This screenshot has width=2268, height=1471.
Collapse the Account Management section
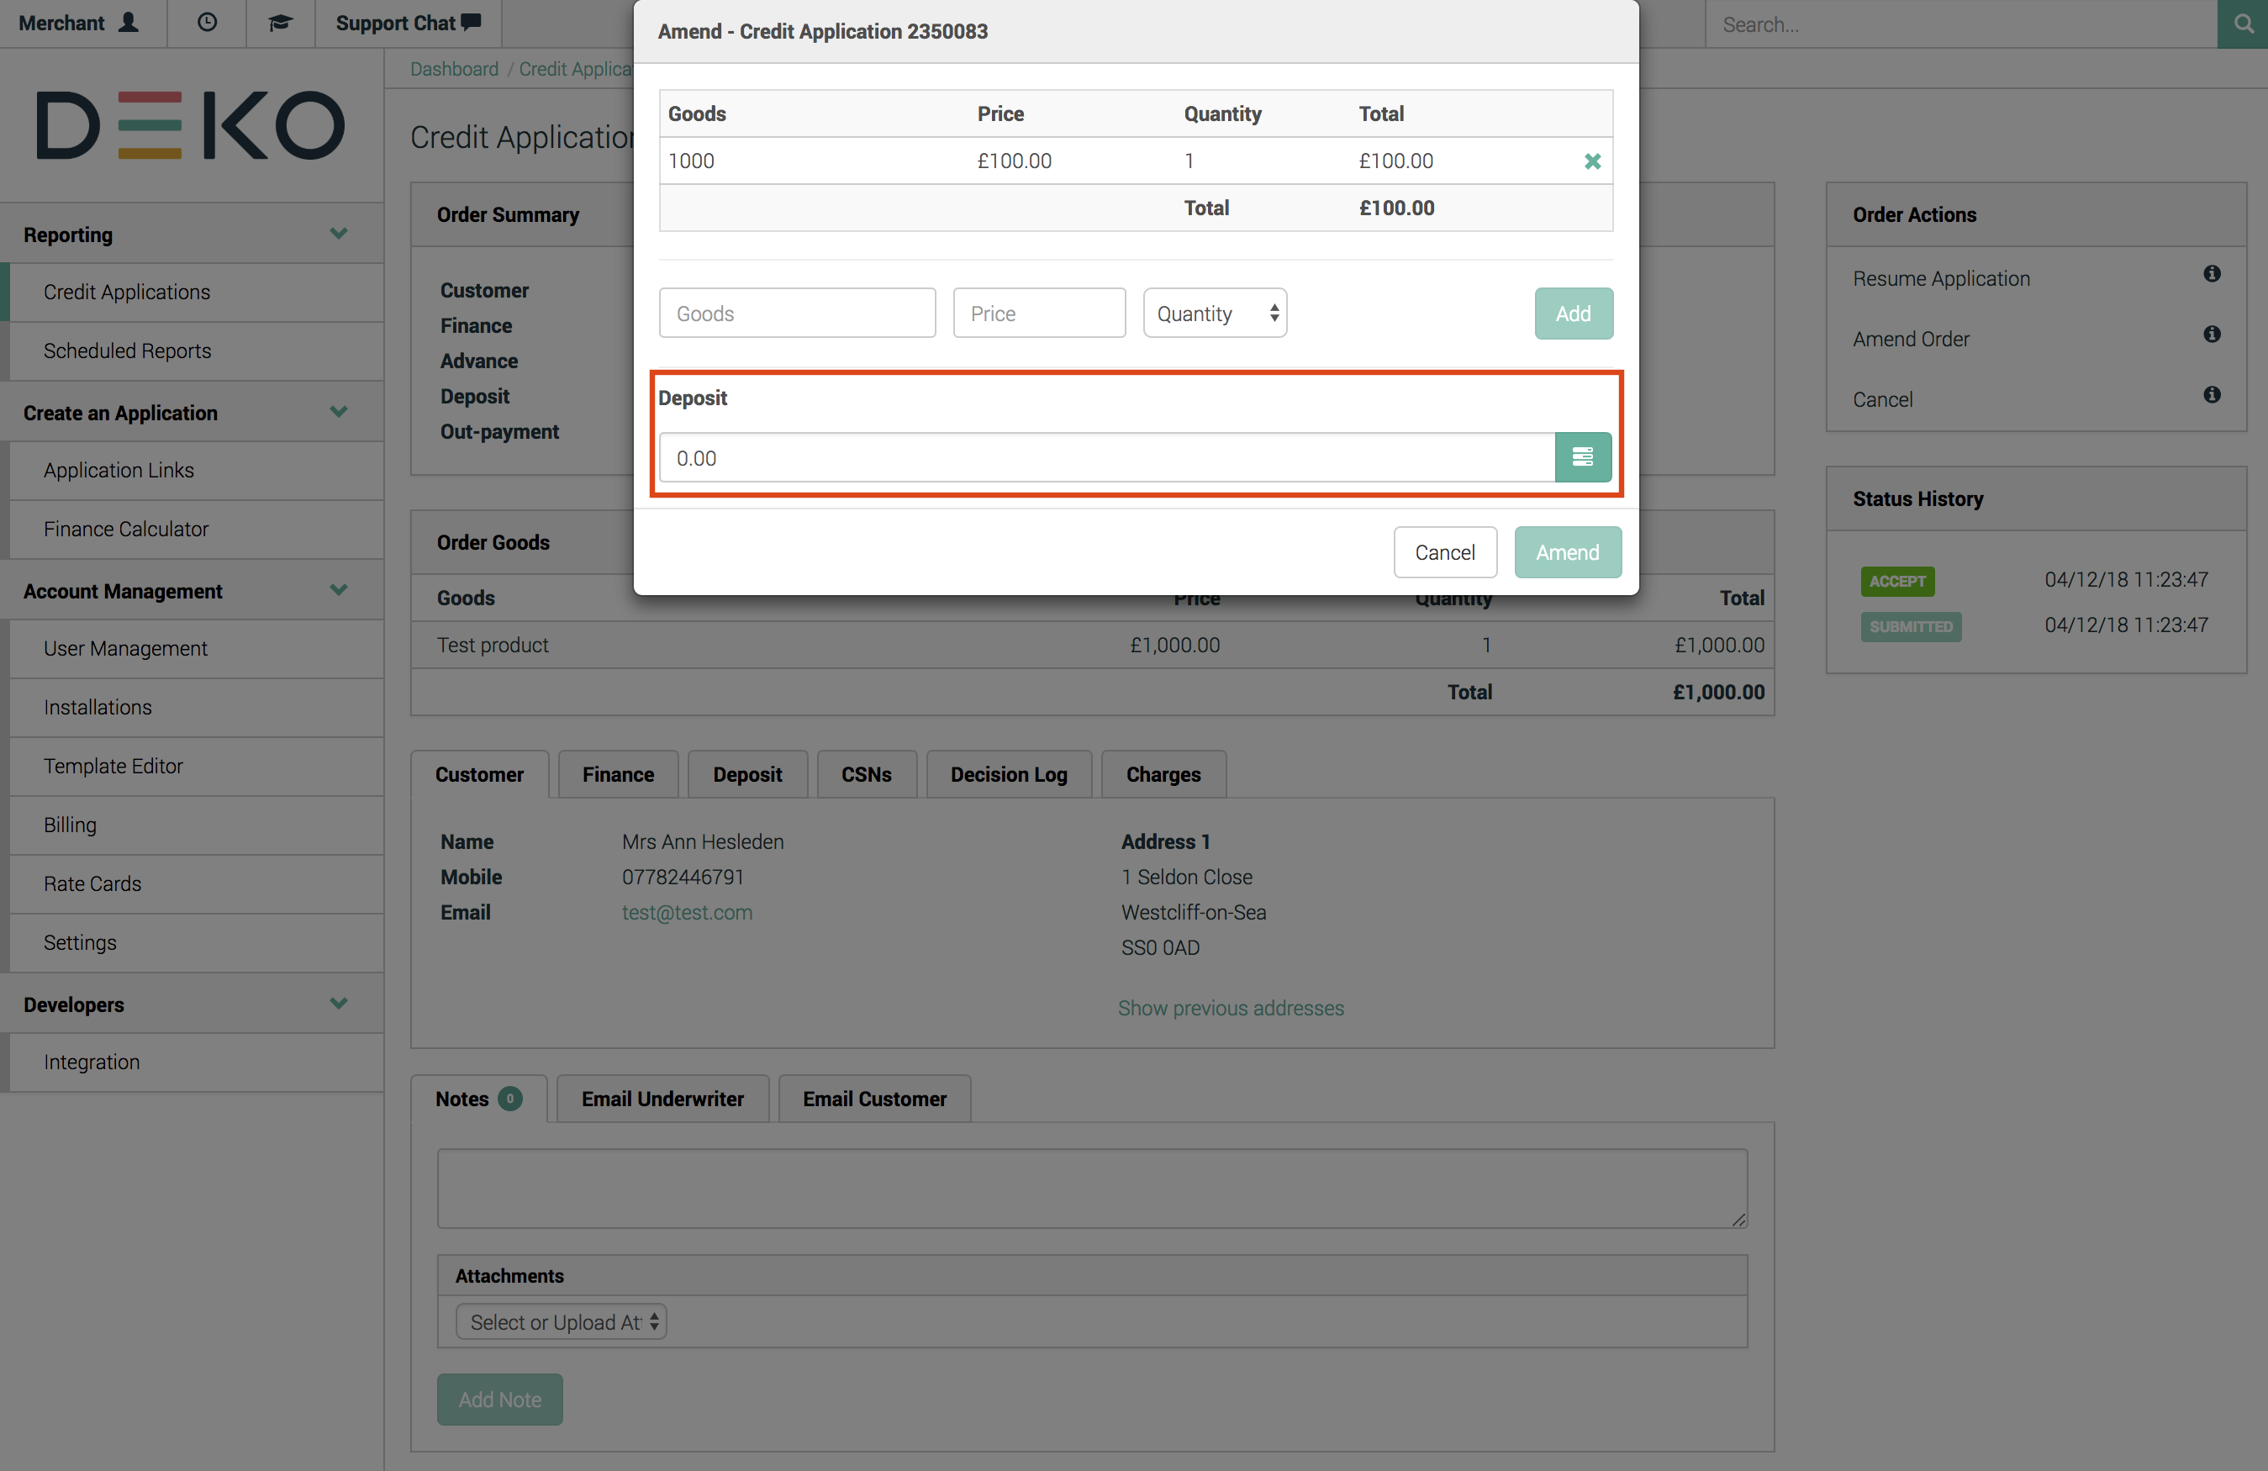point(338,590)
